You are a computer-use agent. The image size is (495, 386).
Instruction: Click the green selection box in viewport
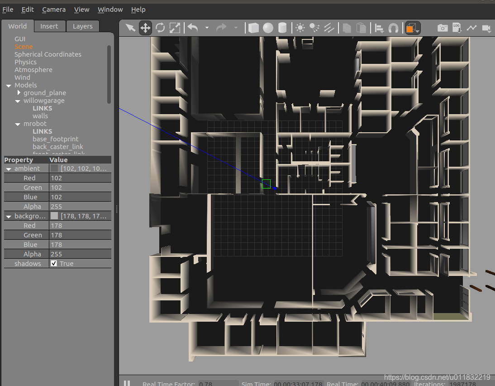[x=266, y=183]
